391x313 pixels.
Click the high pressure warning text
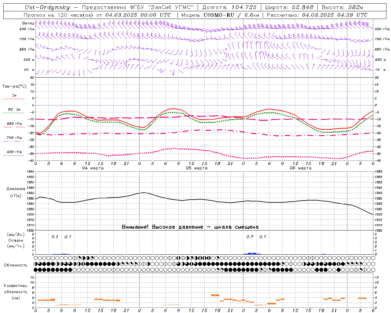click(190, 227)
